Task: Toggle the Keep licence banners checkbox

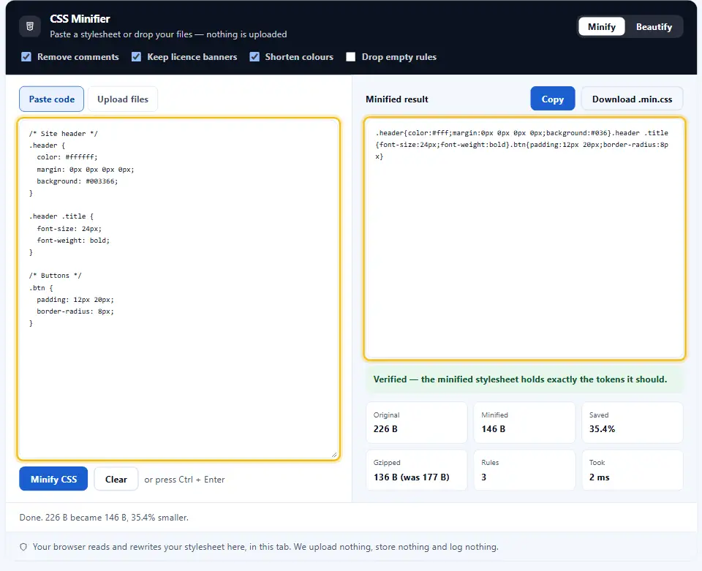Action: click(136, 57)
